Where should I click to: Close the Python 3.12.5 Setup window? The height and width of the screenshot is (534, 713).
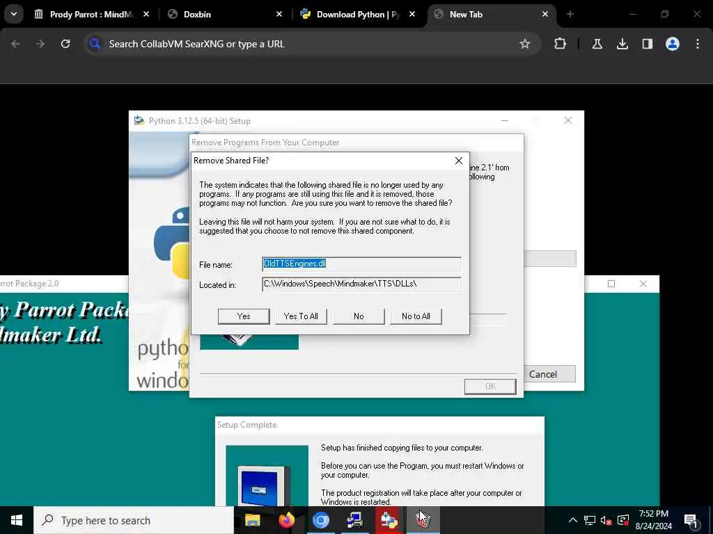tap(568, 121)
